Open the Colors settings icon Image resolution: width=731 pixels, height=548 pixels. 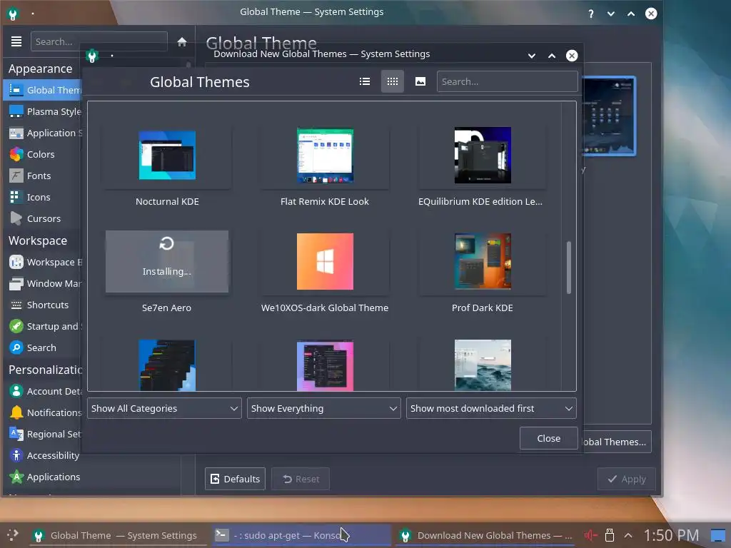click(16, 154)
